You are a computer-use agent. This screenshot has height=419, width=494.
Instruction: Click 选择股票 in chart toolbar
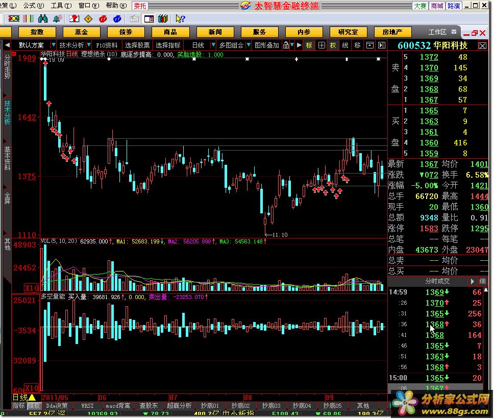(x=137, y=45)
